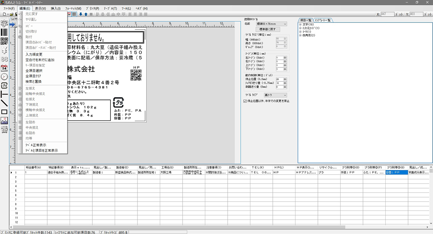Expand the 2次元コード(1) tree node
The height and width of the screenshot is (234, 433).
[x=300, y=28]
